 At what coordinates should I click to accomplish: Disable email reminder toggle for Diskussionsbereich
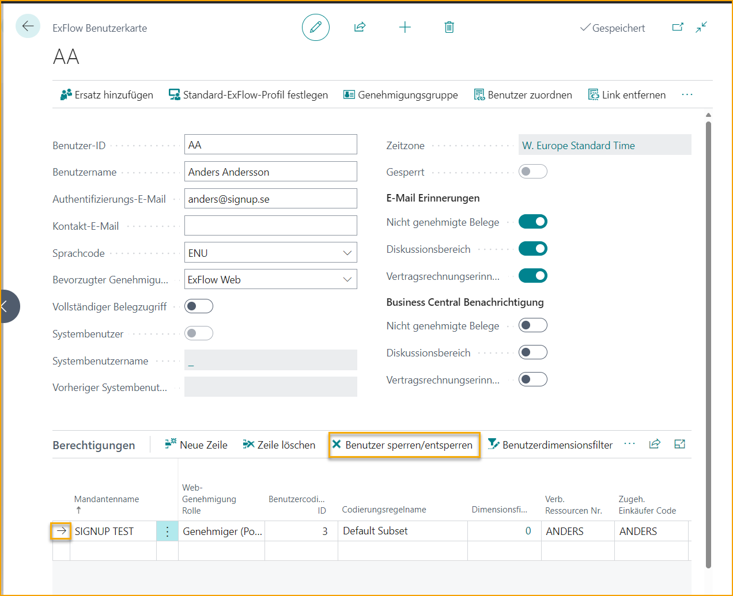coord(532,249)
